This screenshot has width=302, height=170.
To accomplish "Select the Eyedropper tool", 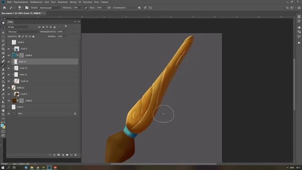I will (x=3, y=57).
